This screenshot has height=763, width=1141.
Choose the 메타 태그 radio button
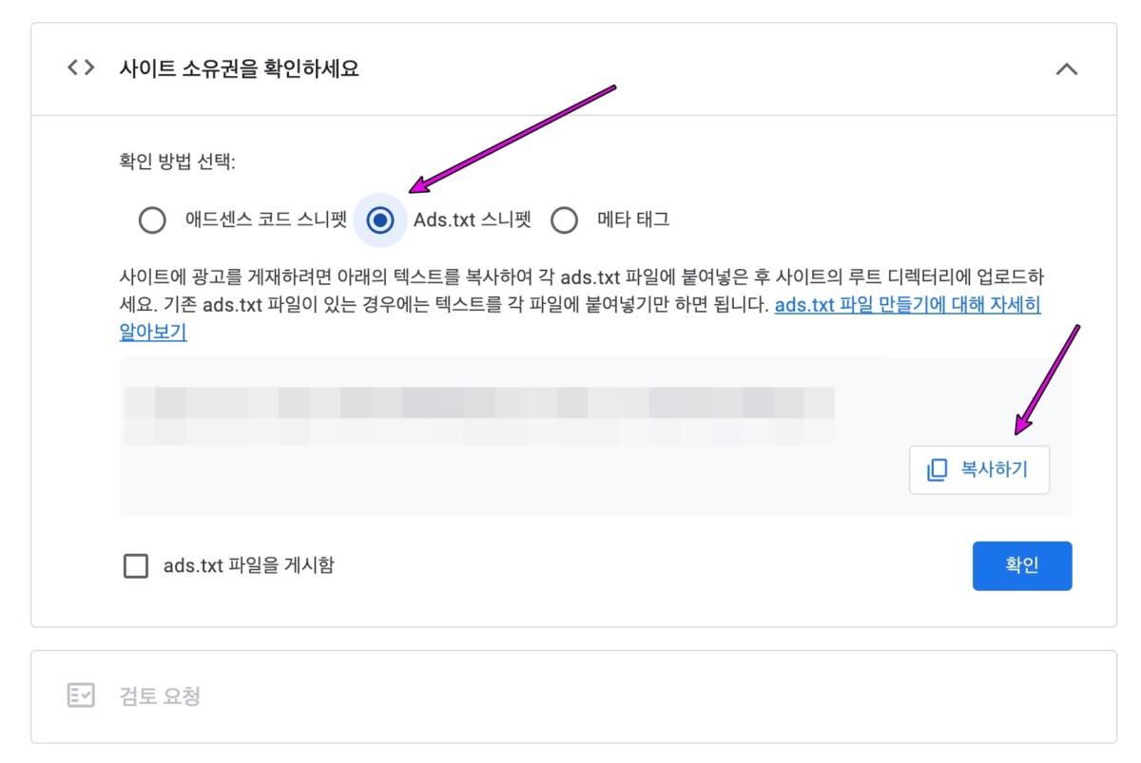pyautogui.click(x=565, y=220)
